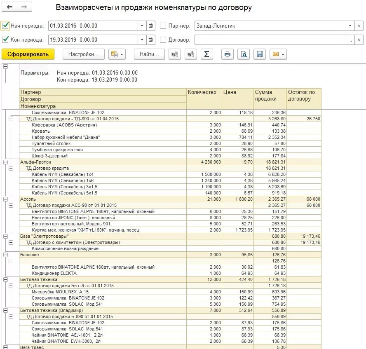Toggle Нач периода checkbox
Viewport: 366px width, 349px height.
[5, 26]
